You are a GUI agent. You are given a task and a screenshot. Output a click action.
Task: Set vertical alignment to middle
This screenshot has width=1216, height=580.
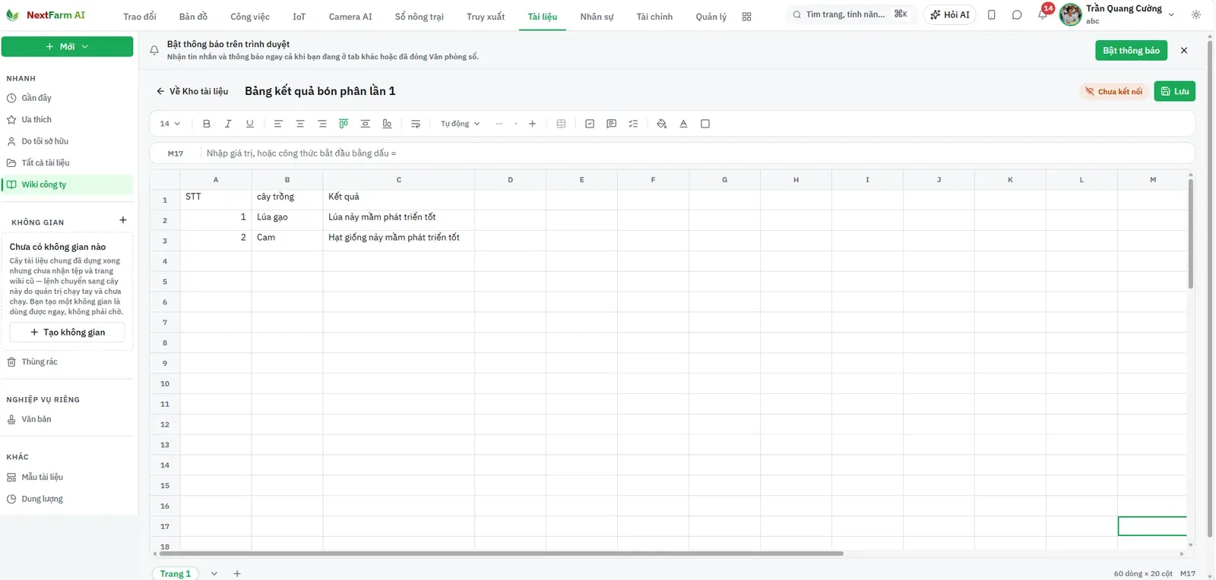(x=366, y=124)
